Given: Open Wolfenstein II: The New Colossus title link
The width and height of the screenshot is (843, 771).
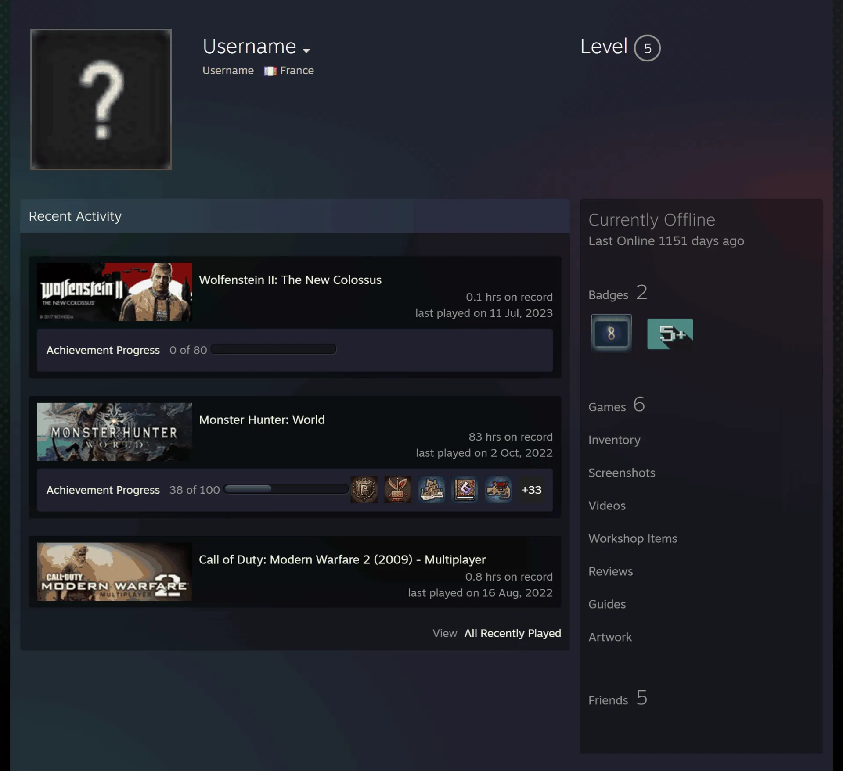Looking at the screenshot, I should tap(290, 280).
